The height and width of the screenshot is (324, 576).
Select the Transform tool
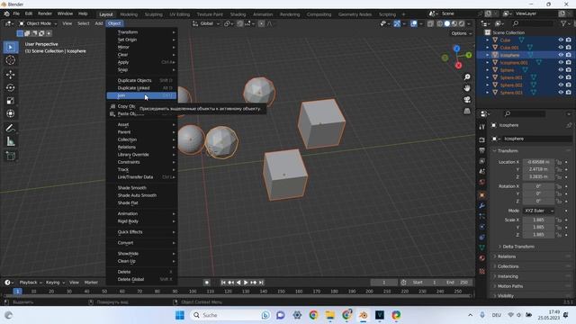pos(10,113)
